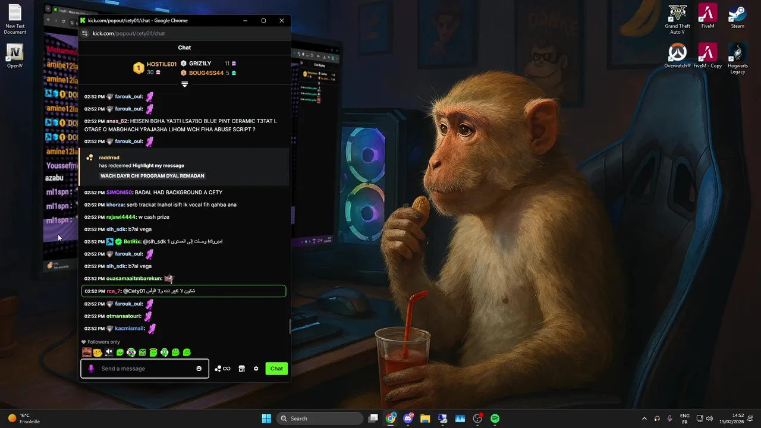
Task: Click the SIMON150 username in chat
Action: coord(119,193)
